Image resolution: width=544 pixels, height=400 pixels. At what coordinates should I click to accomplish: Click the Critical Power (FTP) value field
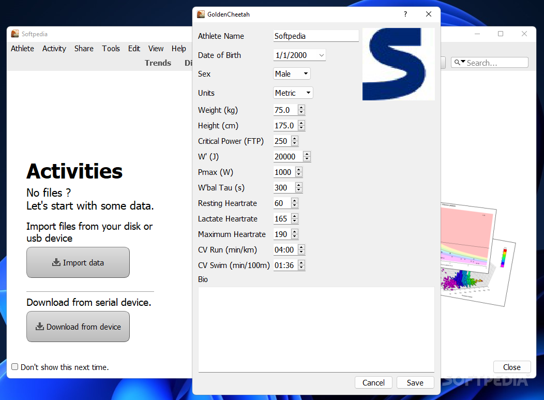(x=282, y=141)
